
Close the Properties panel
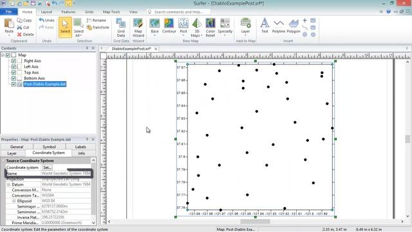point(93,139)
